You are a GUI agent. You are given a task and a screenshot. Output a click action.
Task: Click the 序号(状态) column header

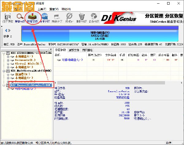[95, 55]
